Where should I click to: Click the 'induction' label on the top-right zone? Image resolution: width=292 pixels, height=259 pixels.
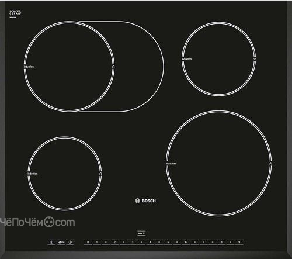pyautogui.click(x=187, y=59)
